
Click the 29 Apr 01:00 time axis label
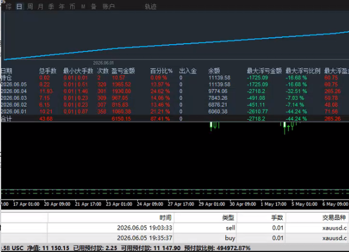(x=212, y=204)
